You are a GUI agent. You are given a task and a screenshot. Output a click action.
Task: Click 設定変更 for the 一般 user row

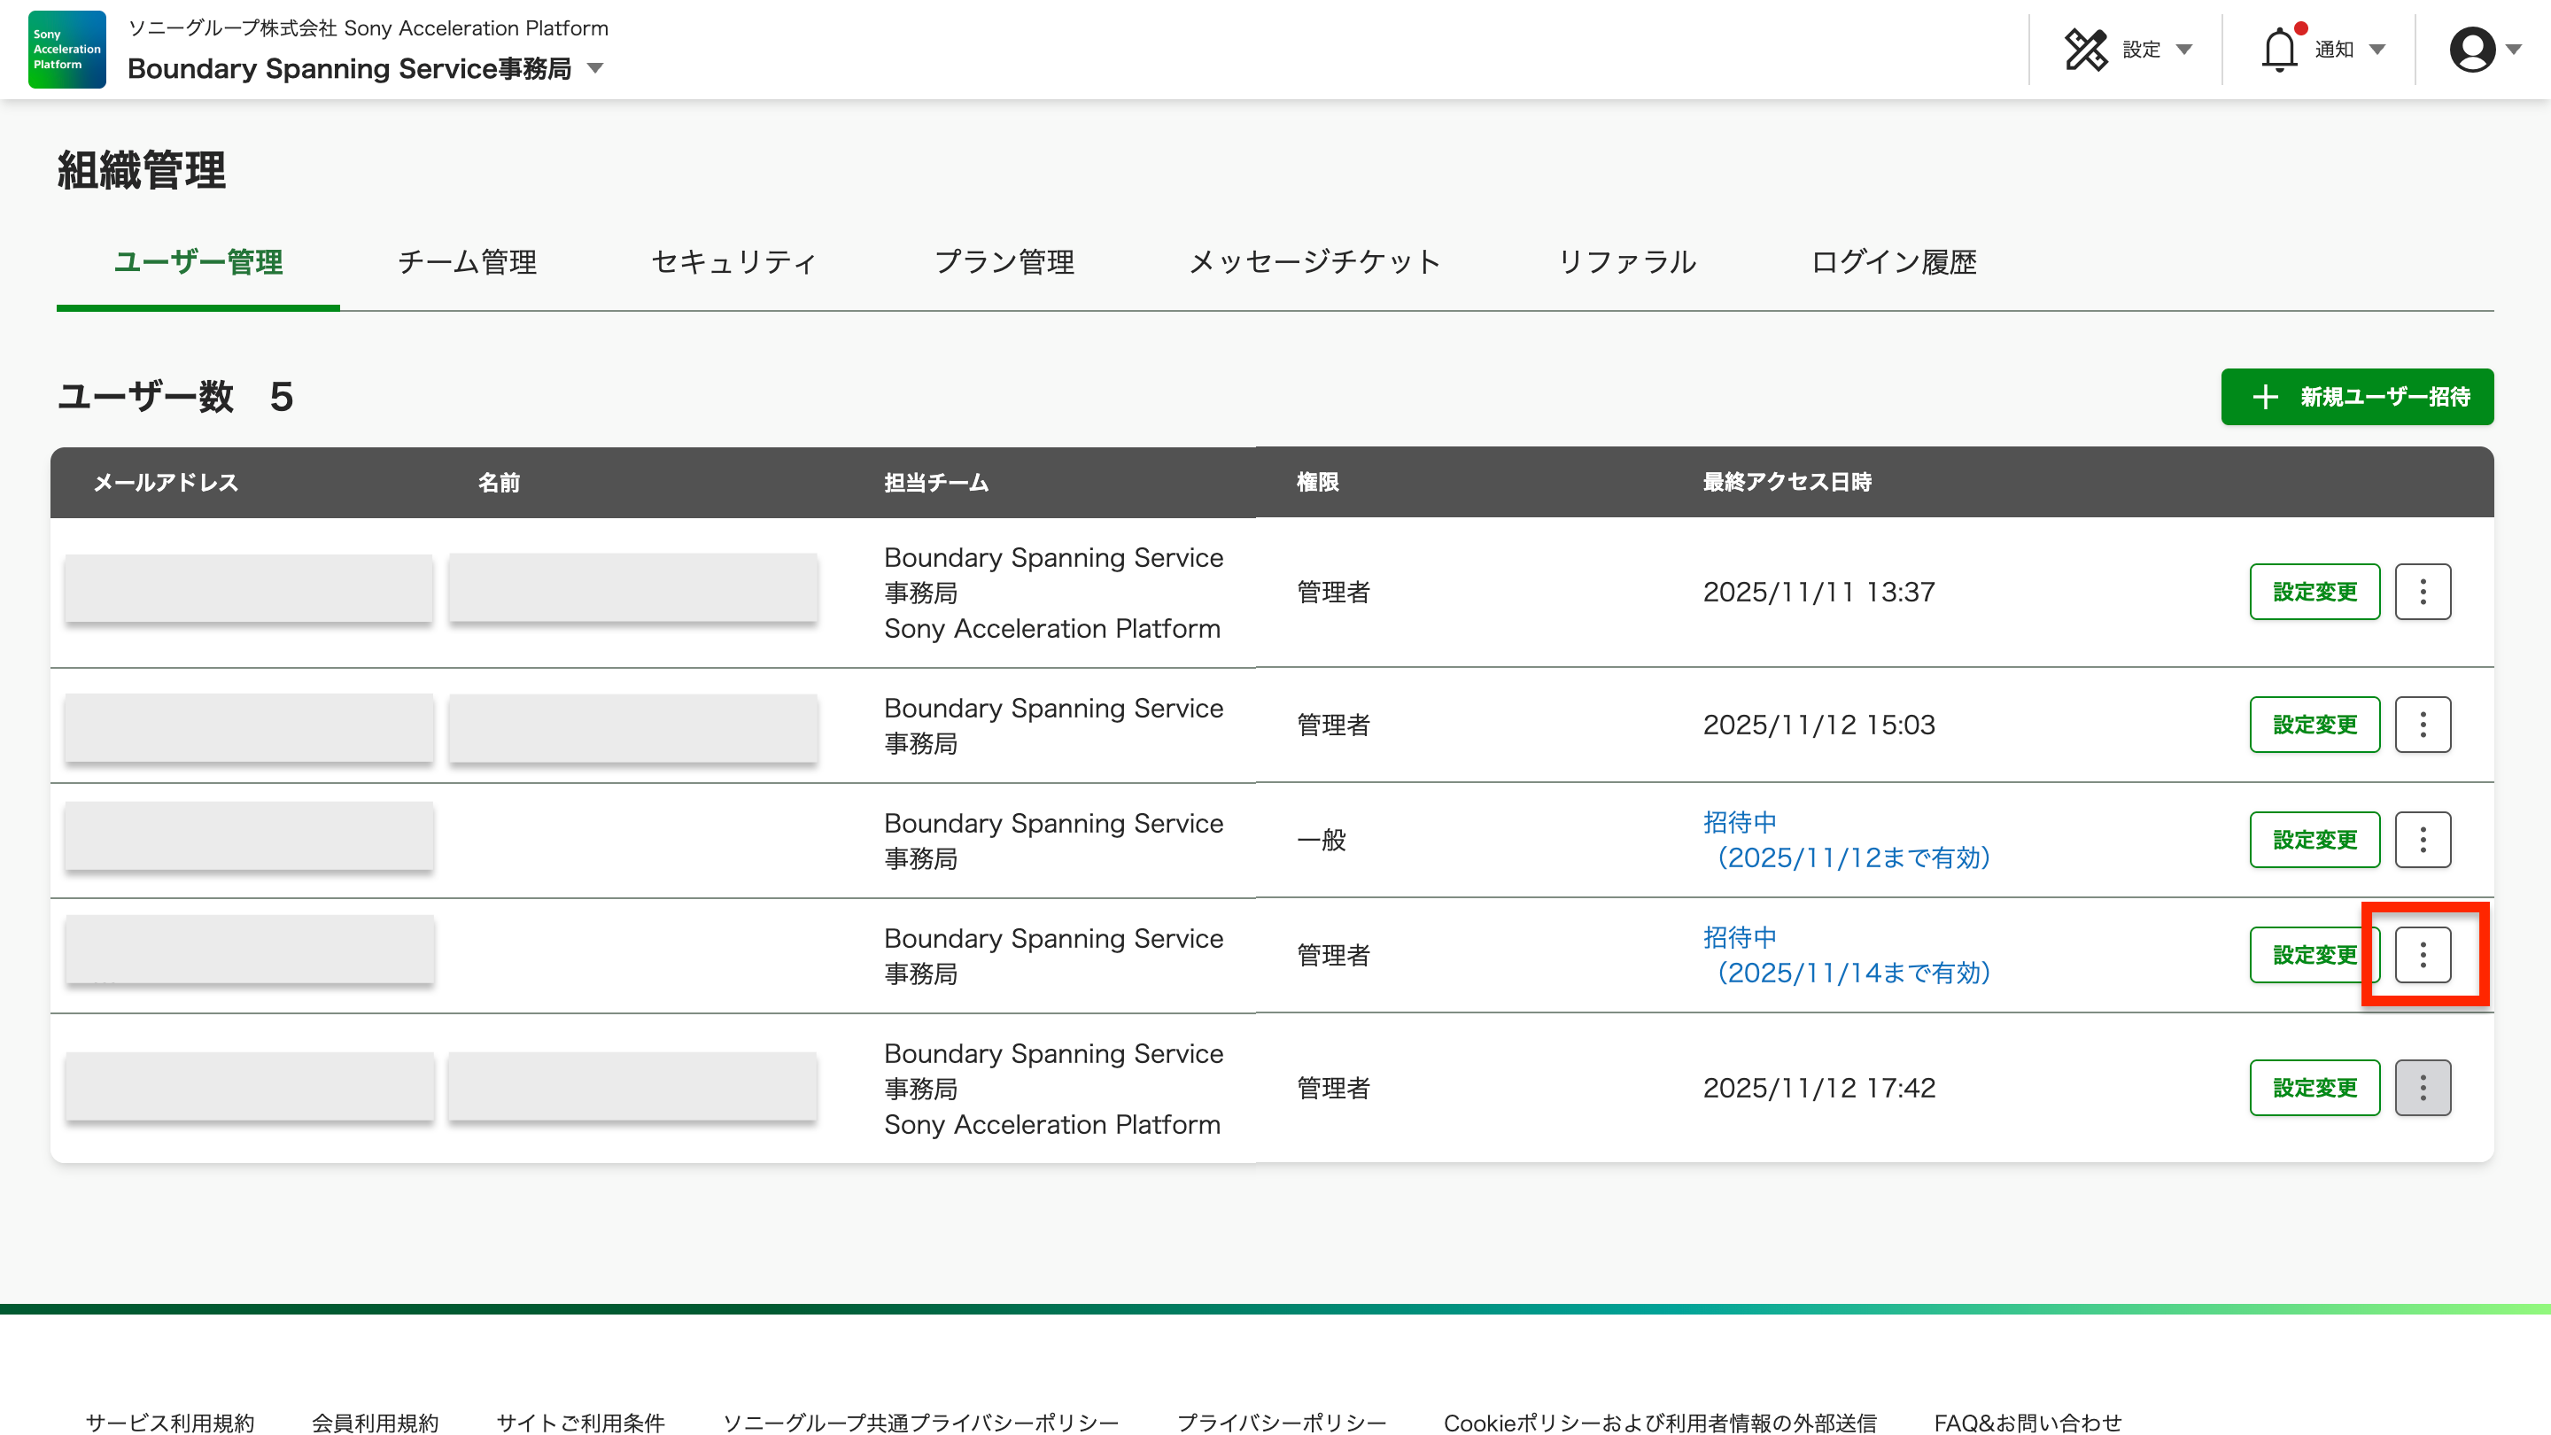[2315, 839]
